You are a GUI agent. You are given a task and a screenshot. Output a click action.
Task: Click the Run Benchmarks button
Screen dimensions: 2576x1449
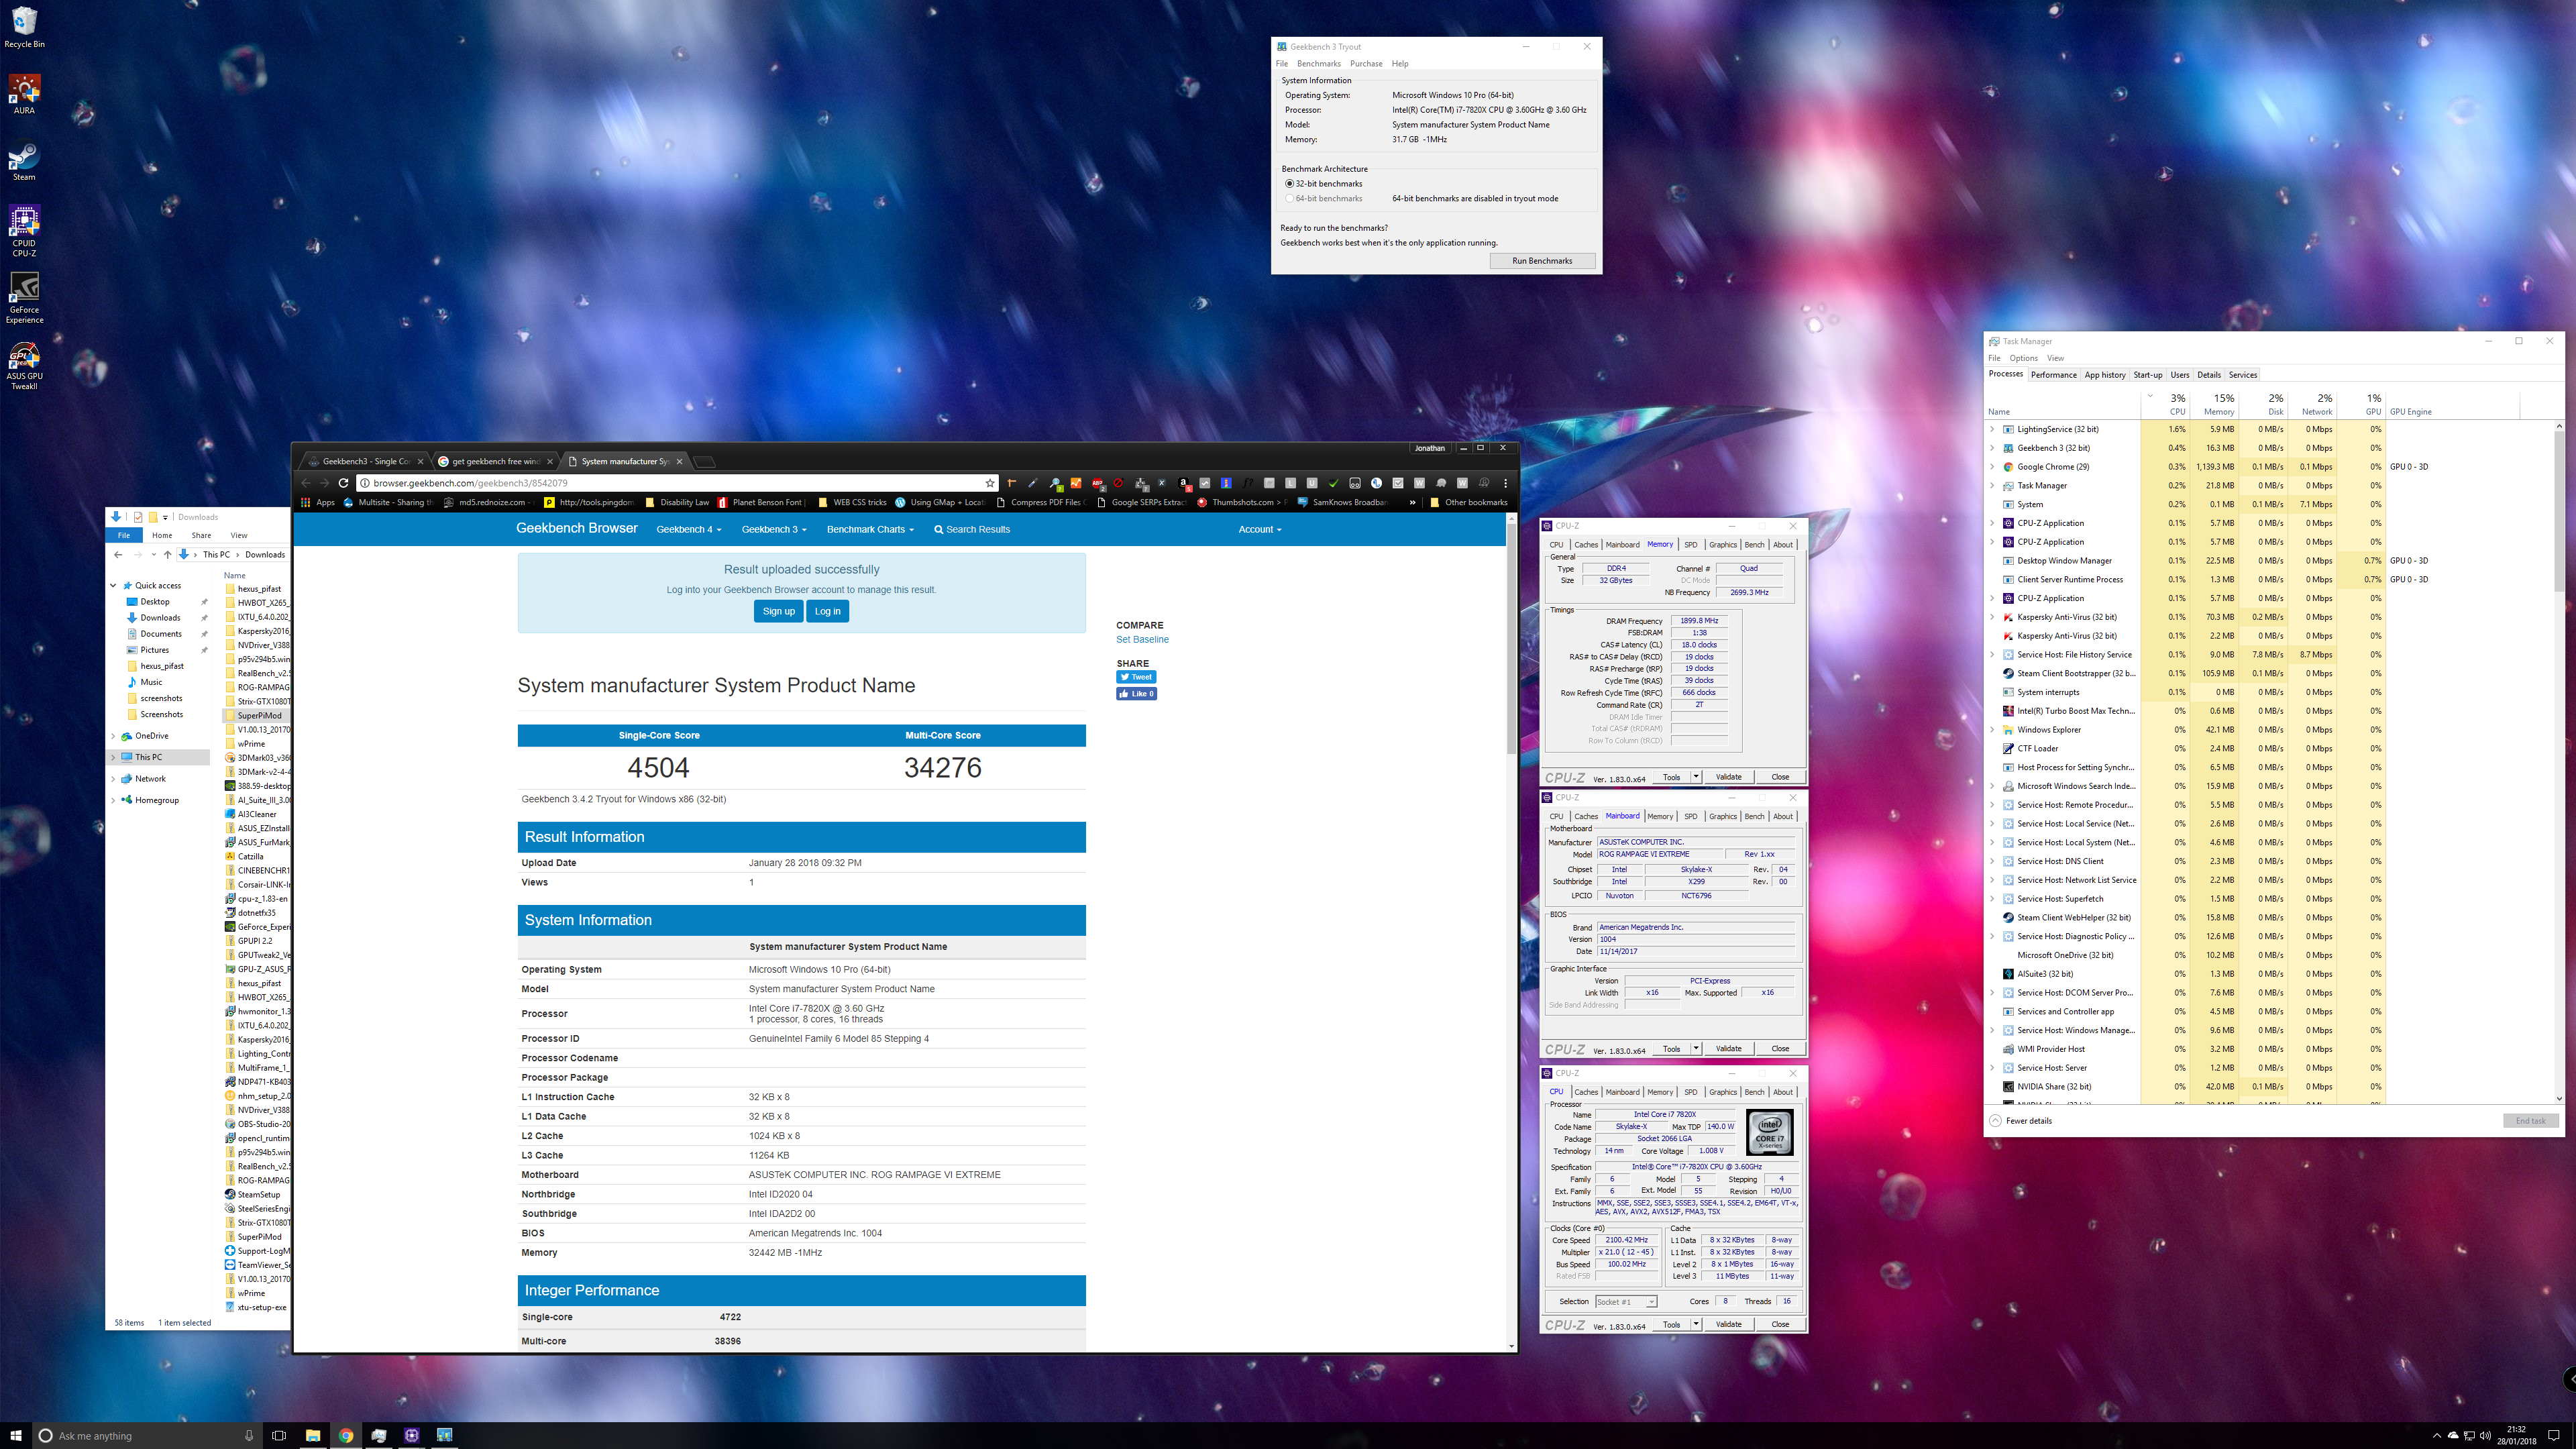tap(1542, 261)
